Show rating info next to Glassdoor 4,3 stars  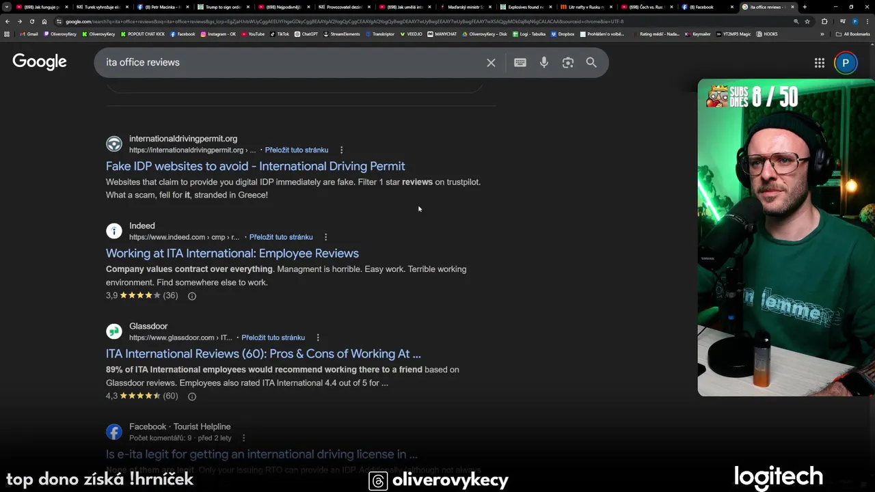[192, 396]
